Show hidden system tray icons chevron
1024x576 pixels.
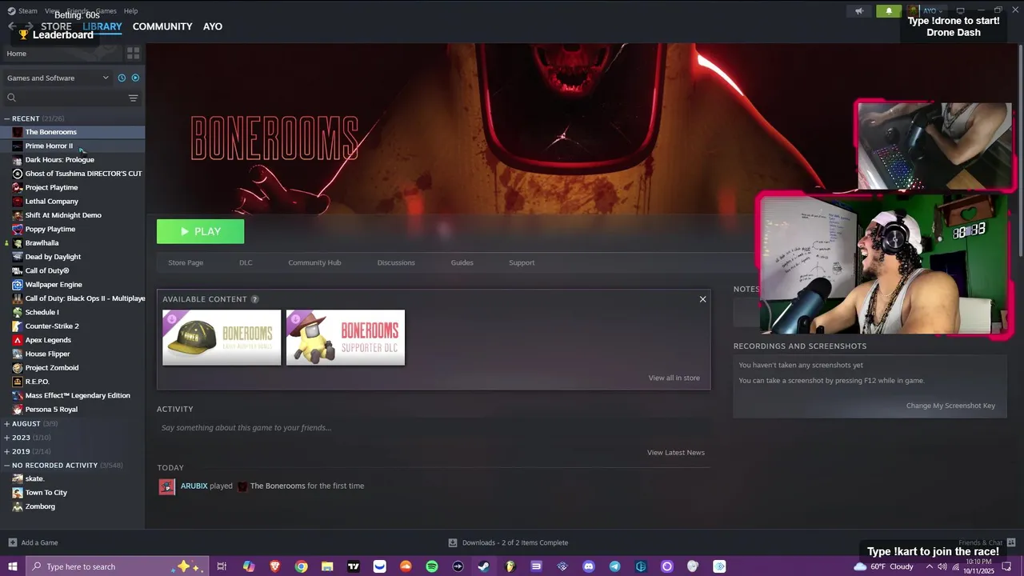[929, 566]
